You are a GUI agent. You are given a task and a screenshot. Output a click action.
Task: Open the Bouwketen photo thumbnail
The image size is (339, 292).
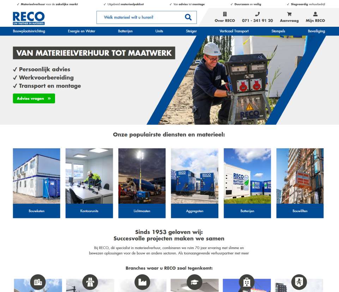tap(37, 176)
